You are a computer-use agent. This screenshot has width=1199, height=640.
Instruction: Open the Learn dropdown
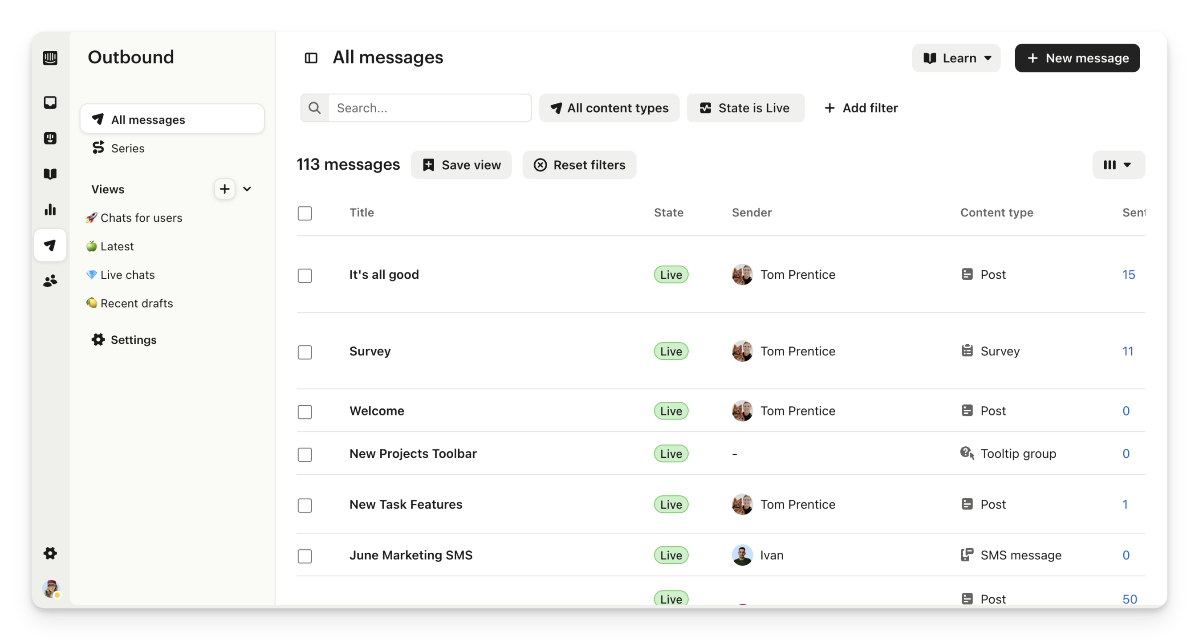[x=956, y=58]
